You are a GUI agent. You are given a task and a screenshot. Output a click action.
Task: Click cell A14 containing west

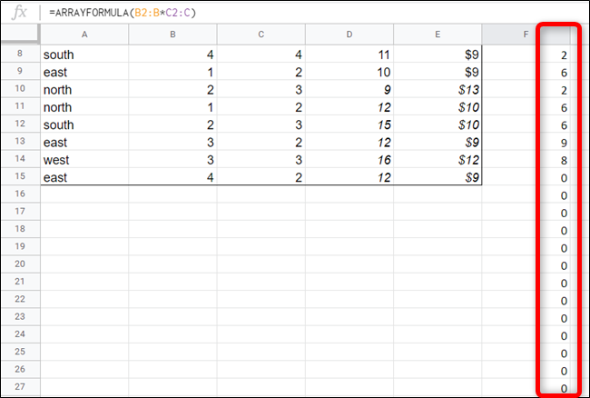(x=84, y=159)
